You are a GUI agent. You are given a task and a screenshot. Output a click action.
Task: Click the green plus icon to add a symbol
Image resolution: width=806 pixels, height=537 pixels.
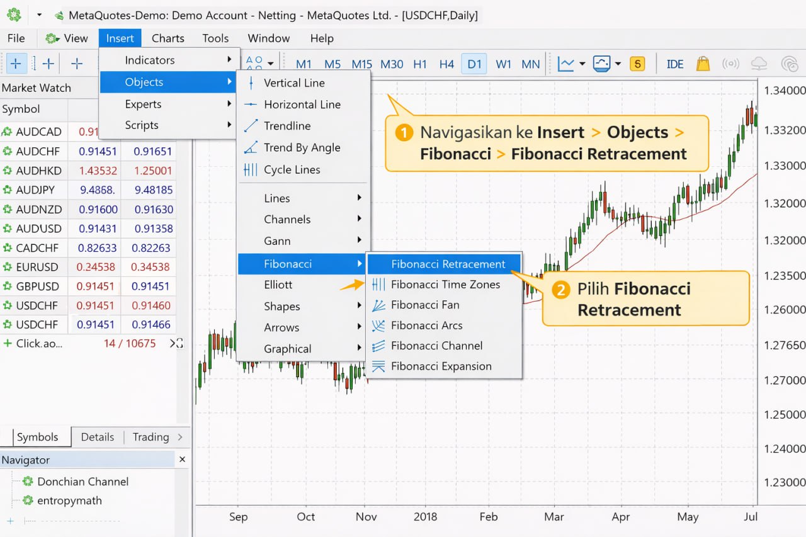pyautogui.click(x=8, y=344)
